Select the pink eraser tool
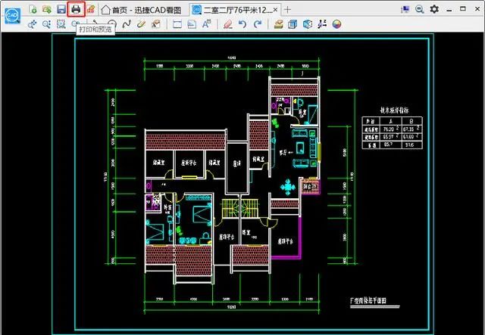The width and height of the screenshot is (485, 335). coord(227,24)
